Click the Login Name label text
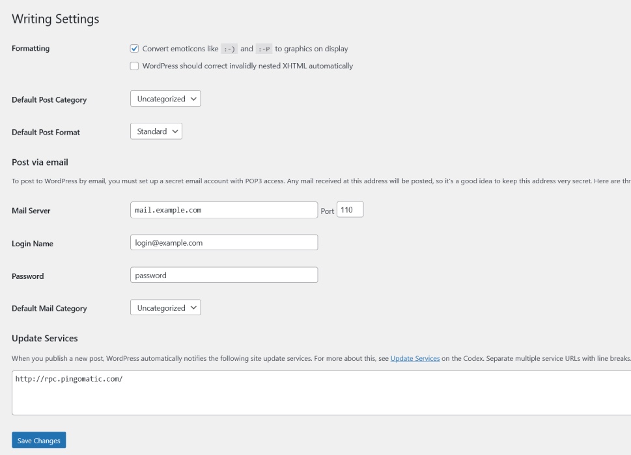The width and height of the screenshot is (631, 455). click(x=33, y=244)
